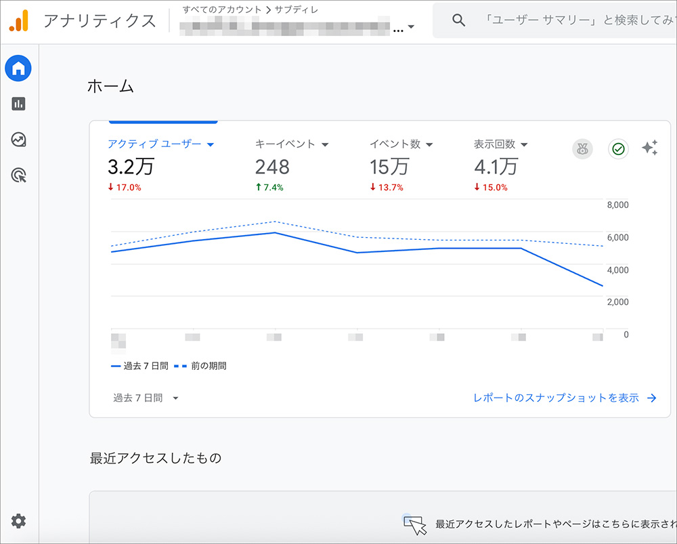Viewport: 677px width, 544px height.
Task: Open Insights with the sparkle icon
Action: (650, 148)
